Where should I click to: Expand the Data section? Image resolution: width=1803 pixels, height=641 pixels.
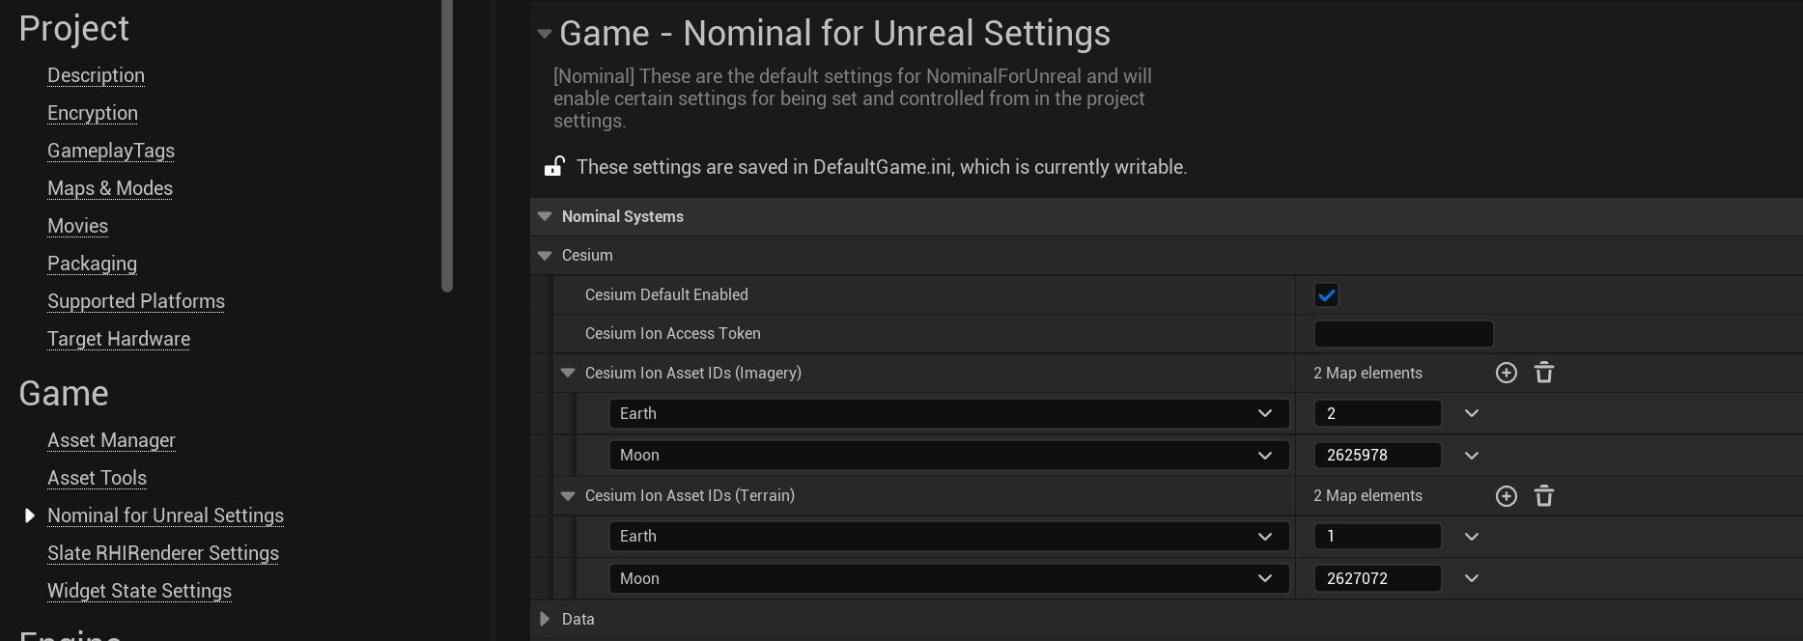point(545,619)
